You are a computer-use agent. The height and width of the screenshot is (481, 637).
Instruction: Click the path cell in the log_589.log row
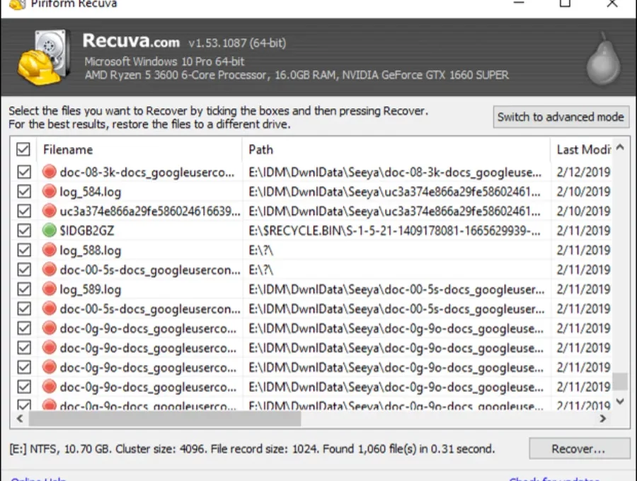click(x=396, y=289)
